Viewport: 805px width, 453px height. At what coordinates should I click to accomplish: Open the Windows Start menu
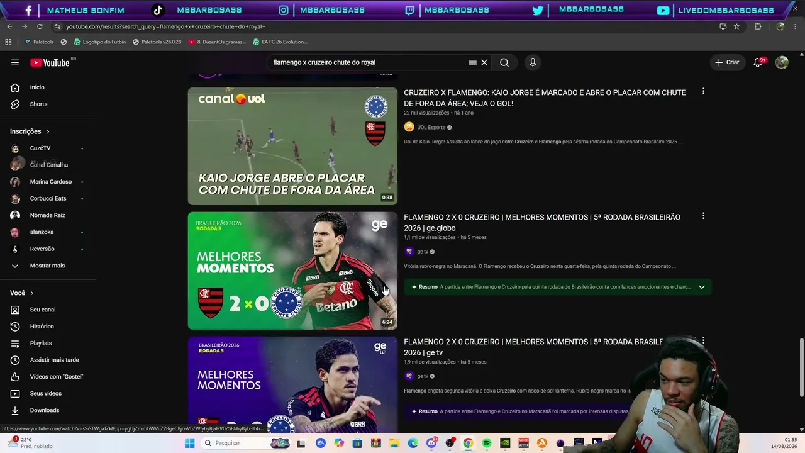pos(189,444)
